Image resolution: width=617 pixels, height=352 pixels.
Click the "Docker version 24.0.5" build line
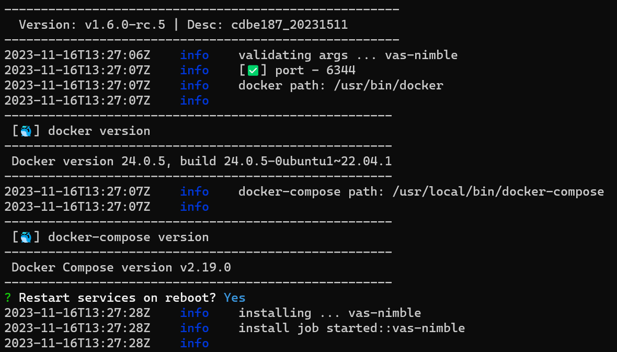tap(201, 162)
